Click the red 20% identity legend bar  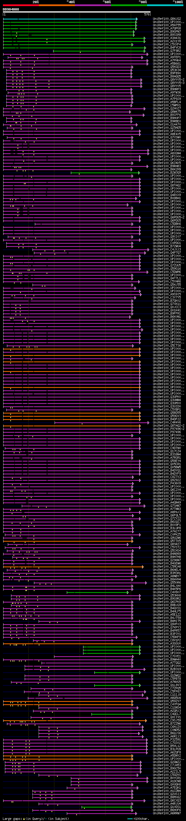click(21, 5)
